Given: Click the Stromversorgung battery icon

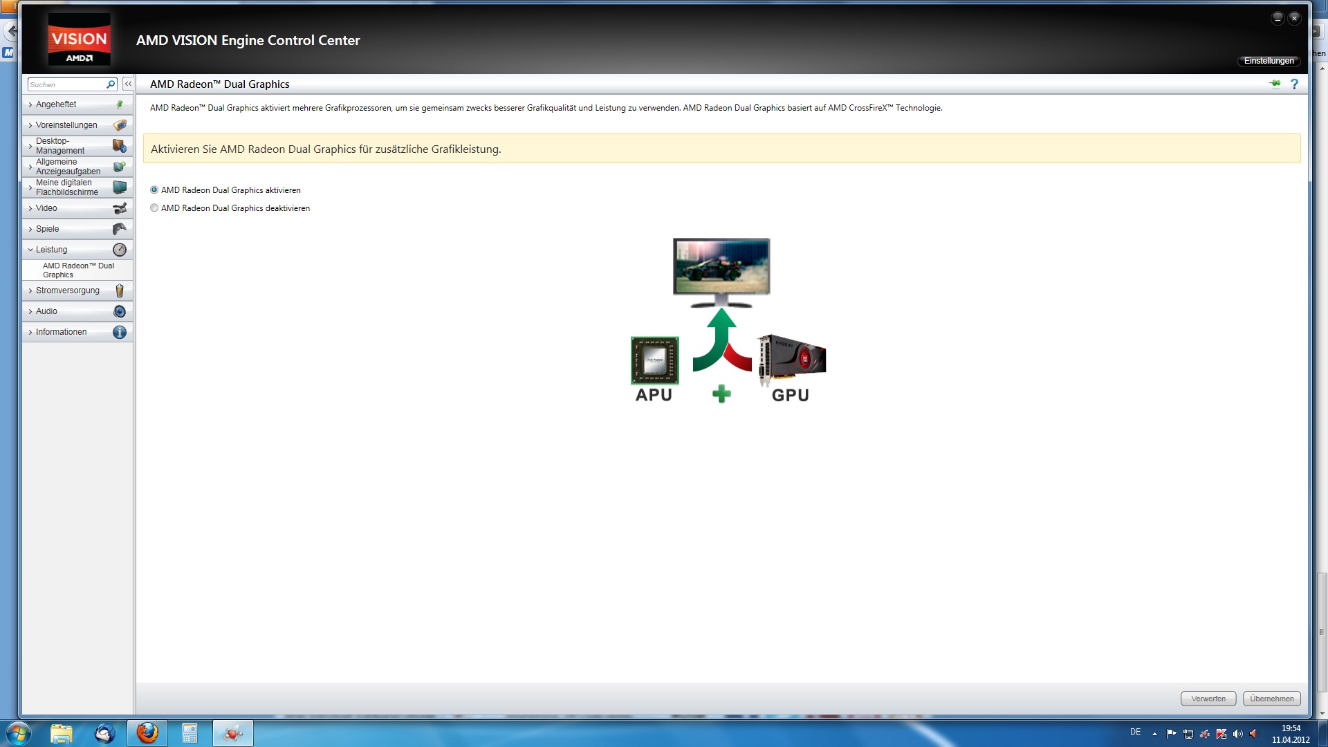Looking at the screenshot, I should pyautogui.click(x=120, y=290).
